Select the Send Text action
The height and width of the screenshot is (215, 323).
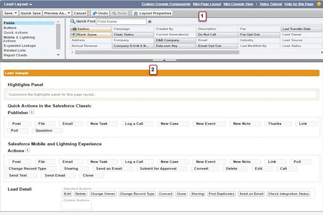[21, 175]
